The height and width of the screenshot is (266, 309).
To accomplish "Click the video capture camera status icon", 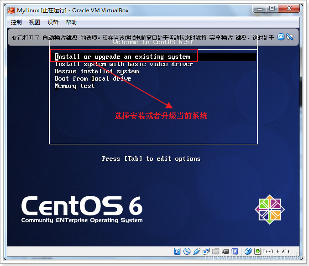I will 225,251.
